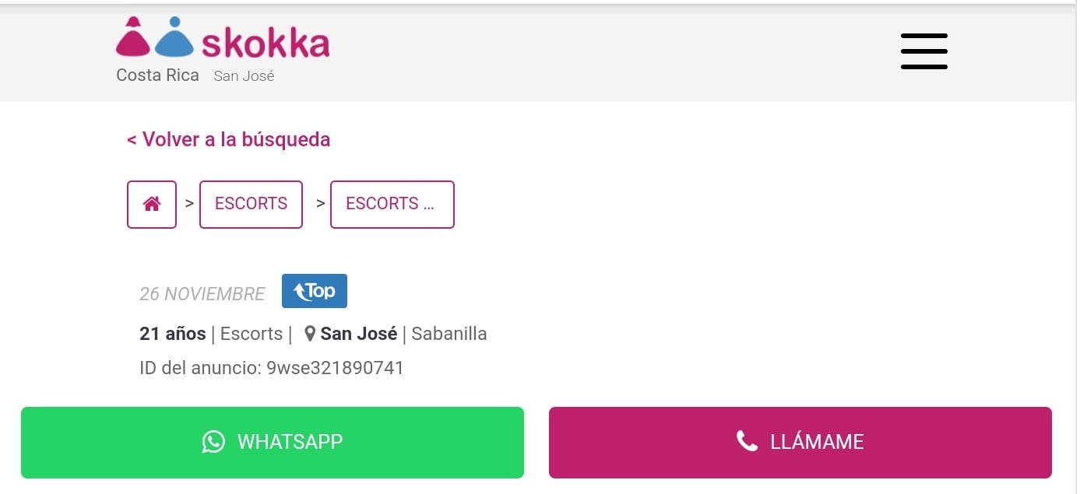
Task: Click the 26 NOVIEMBRE date
Action: (202, 294)
